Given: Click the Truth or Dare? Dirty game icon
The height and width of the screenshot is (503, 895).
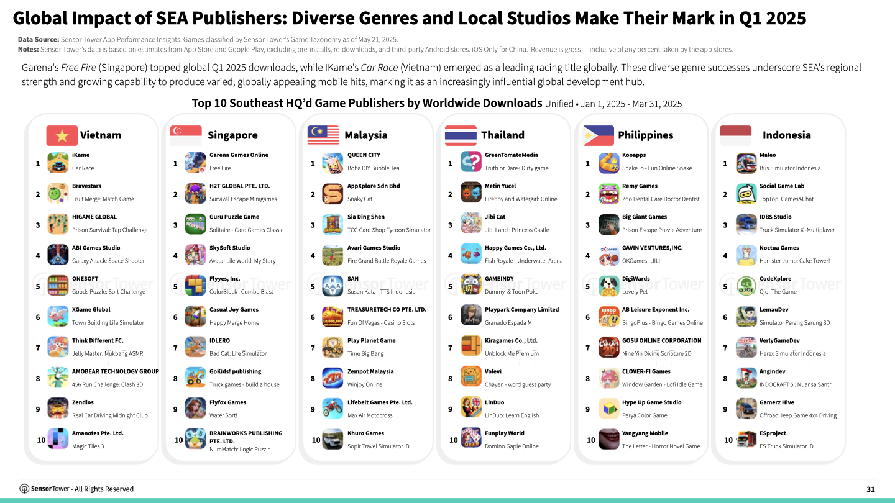Looking at the screenshot, I should (x=471, y=162).
